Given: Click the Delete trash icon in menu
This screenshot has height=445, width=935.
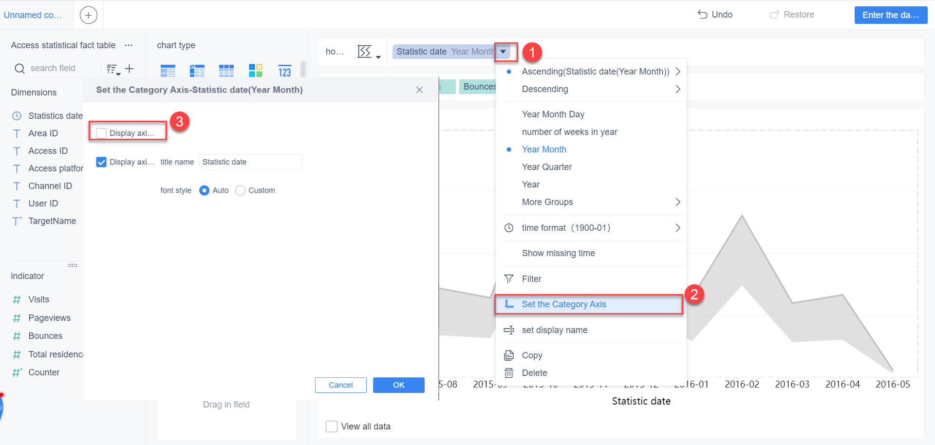Looking at the screenshot, I should [509, 373].
